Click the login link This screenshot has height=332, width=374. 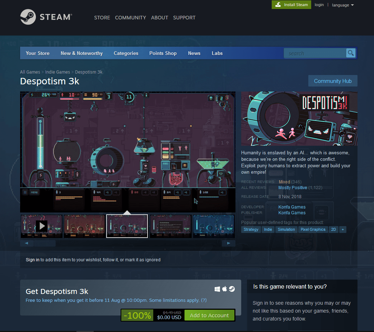(319, 5)
